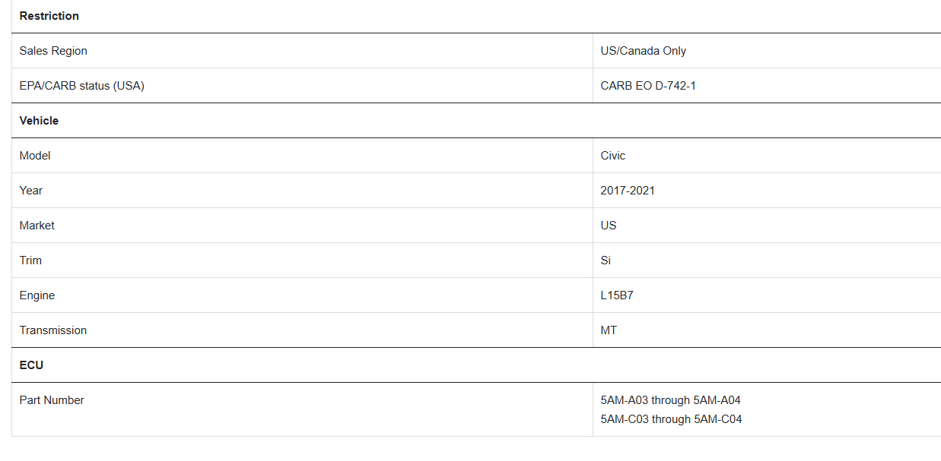Click the 5AM-C03 through 5AM-C04 text
The image size is (941, 461).
pyautogui.click(x=671, y=419)
